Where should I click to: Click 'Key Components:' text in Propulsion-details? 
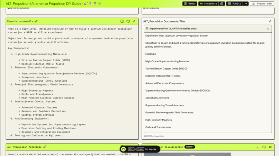click(x=18, y=48)
